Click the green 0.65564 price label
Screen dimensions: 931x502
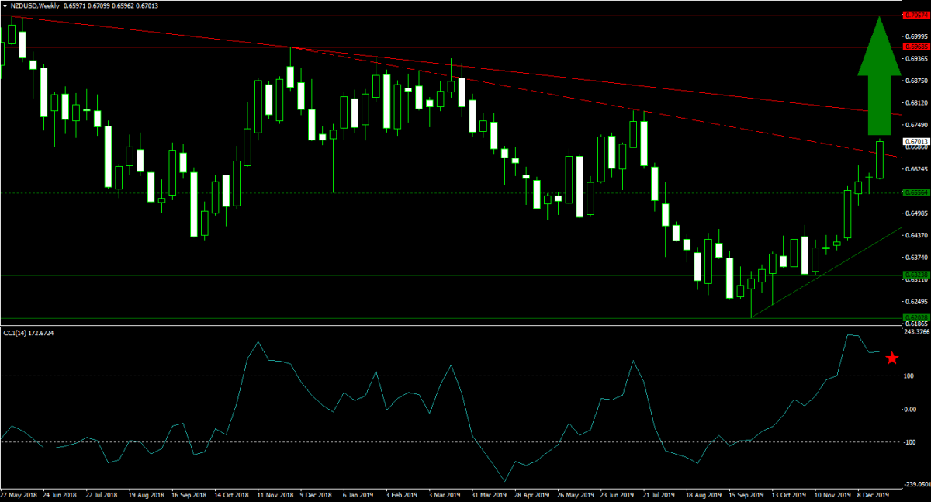tap(916, 192)
